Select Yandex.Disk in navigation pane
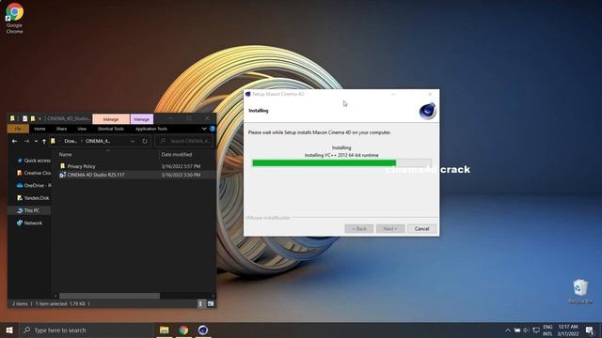The height and width of the screenshot is (338, 602). [33, 198]
